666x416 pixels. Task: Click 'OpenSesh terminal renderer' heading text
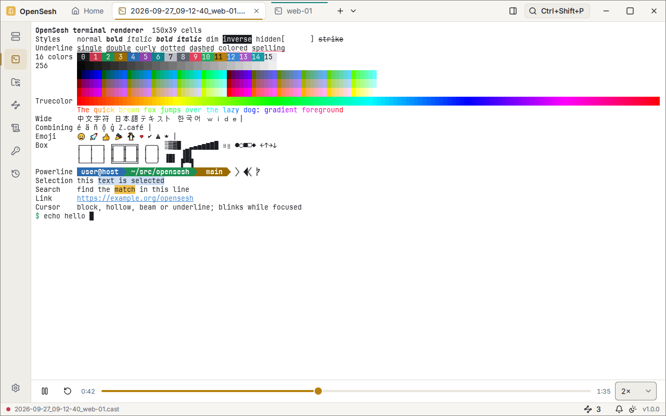click(x=89, y=30)
